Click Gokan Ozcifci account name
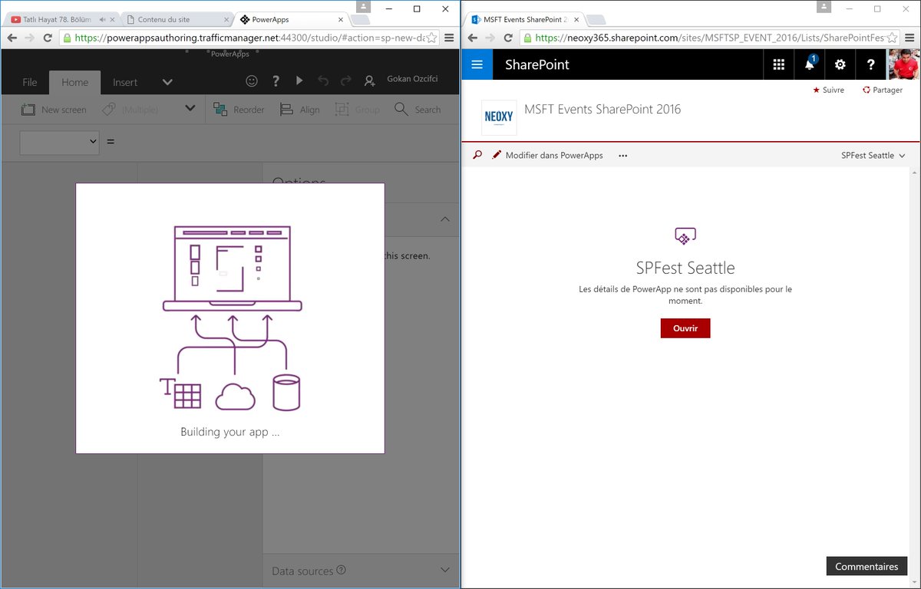Image resolution: width=921 pixels, height=589 pixels. point(414,81)
